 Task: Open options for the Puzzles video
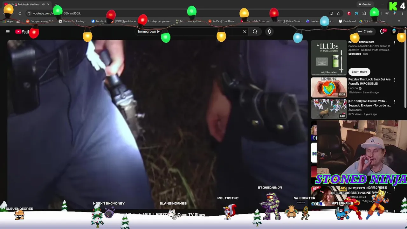pos(395,80)
